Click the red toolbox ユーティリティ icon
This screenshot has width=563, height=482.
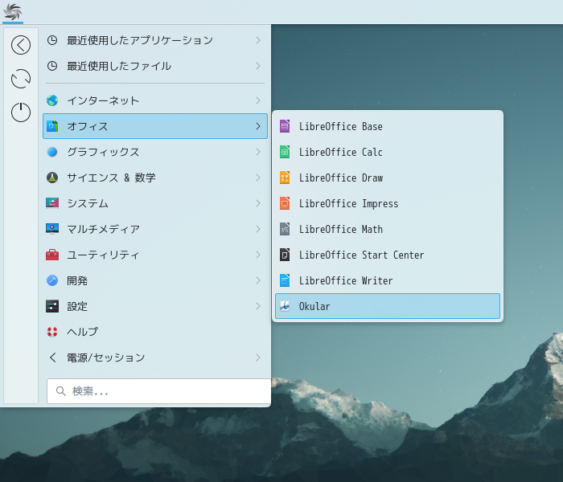[52, 255]
